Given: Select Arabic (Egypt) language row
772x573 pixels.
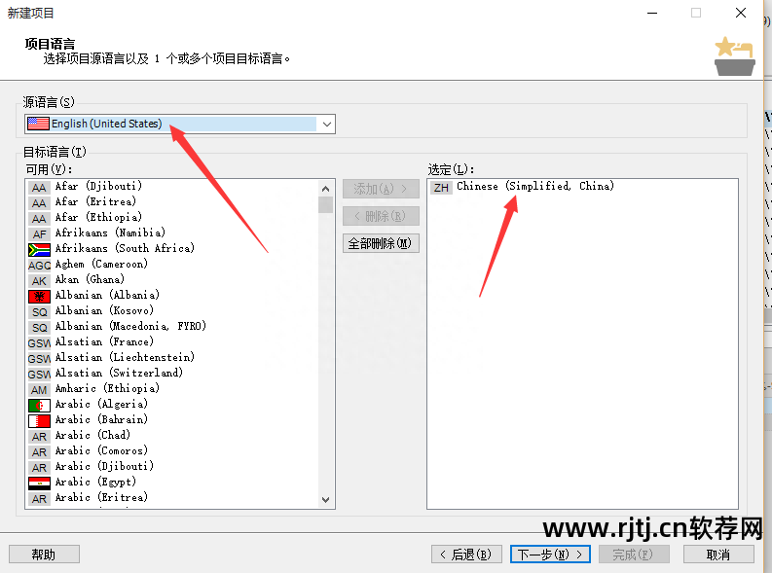Looking at the screenshot, I should pyautogui.click(x=172, y=482).
